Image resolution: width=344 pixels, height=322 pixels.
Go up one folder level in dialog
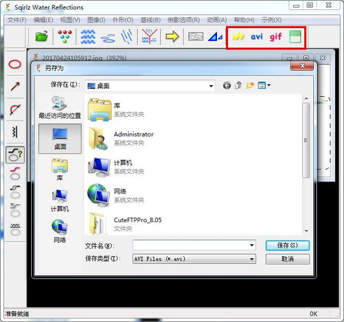[239, 85]
